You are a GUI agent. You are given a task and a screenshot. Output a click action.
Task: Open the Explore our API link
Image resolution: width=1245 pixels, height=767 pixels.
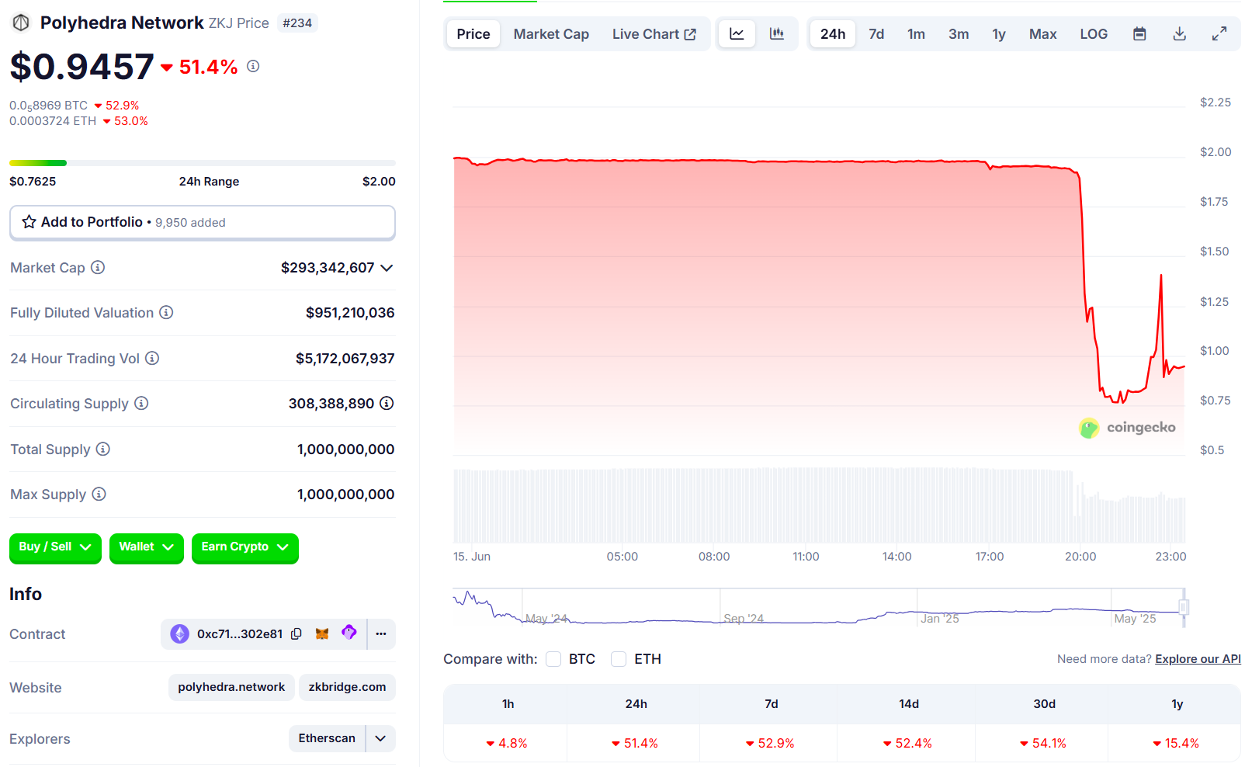click(1198, 659)
